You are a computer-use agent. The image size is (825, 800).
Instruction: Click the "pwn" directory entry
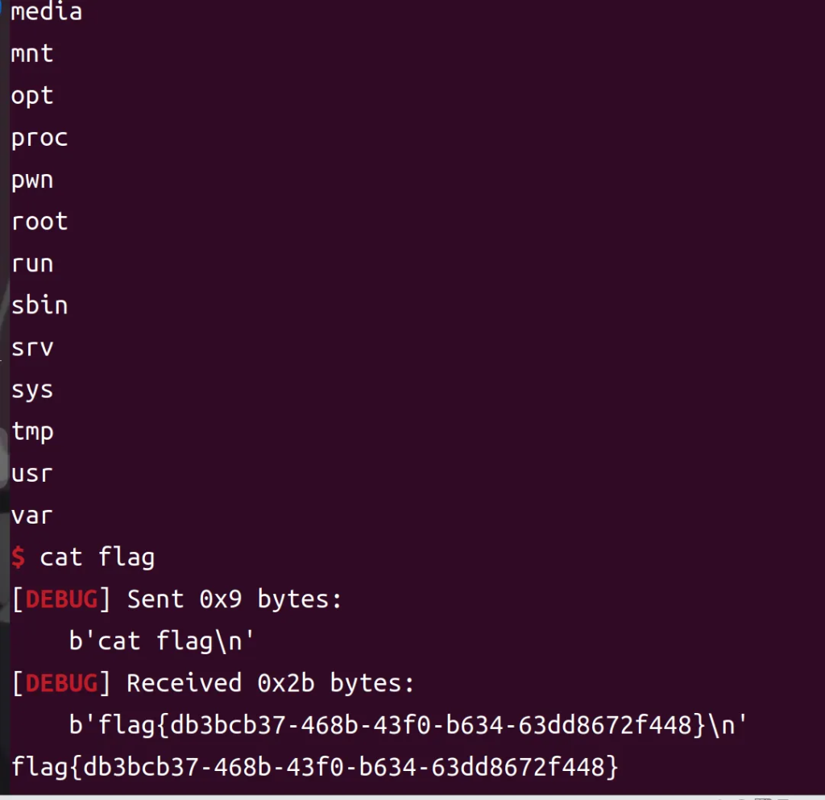pyautogui.click(x=32, y=180)
